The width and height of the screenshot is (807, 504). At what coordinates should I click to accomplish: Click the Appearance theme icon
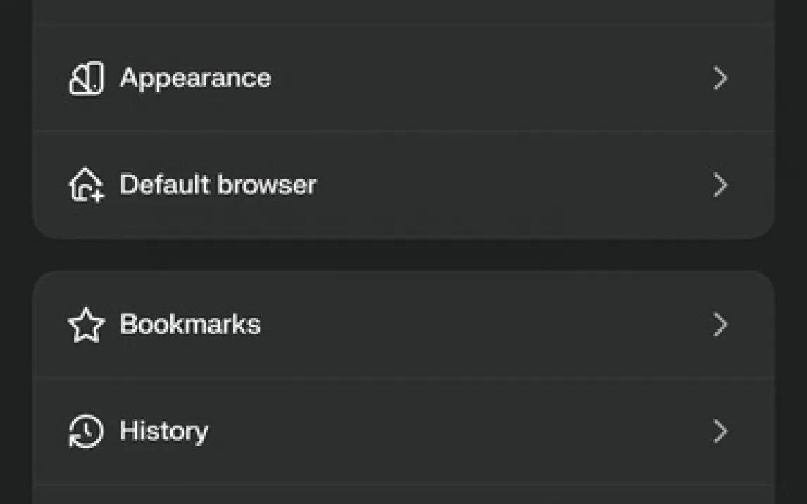[x=86, y=78]
